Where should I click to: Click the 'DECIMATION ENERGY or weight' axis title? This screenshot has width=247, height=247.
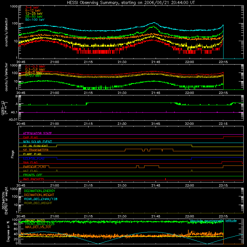5,201
